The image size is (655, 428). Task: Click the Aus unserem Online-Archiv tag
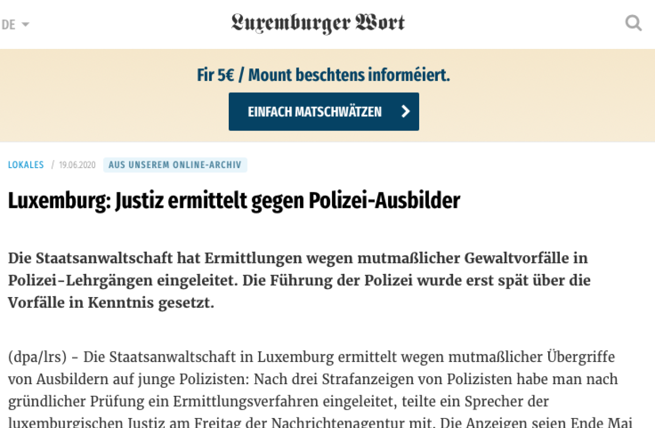[175, 165]
